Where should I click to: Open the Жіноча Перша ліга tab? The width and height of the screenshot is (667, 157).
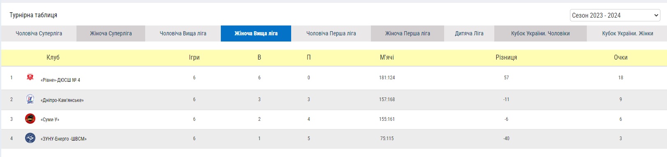(x=408, y=33)
